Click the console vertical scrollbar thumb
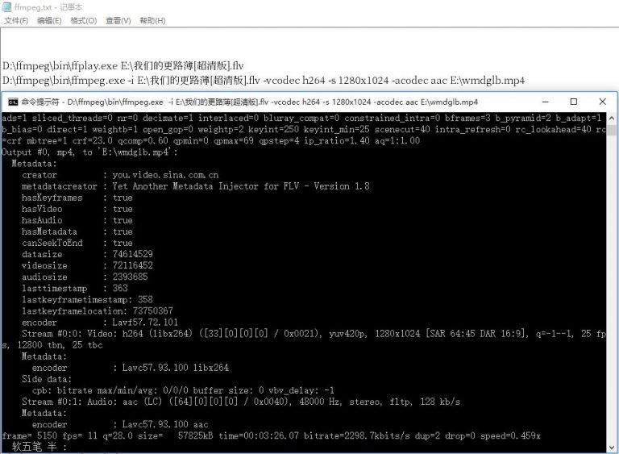 tap(612, 130)
